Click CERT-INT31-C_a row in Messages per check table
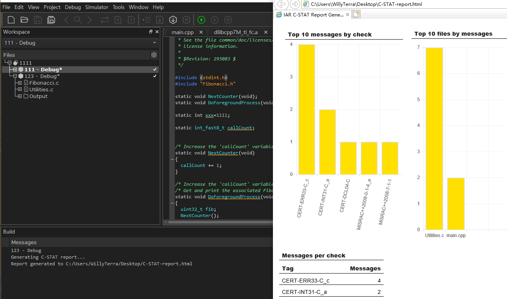Image resolution: width=507 pixels, height=299 pixels. (x=331, y=292)
